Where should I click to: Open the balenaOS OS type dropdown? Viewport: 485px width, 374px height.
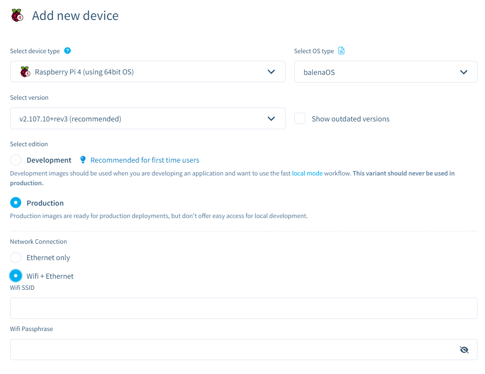click(385, 71)
